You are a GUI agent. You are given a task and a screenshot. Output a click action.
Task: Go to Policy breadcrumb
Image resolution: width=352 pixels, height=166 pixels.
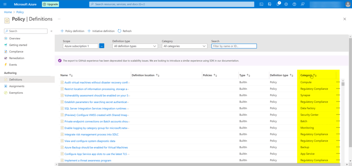tap(20, 12)
